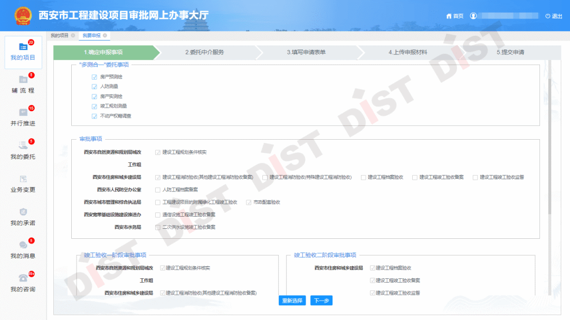Image resolution: width=570 pixels, height=320 pixels.
Task: Open 我的消息 chat bubble icon
Action: click(x=23, y=245)
